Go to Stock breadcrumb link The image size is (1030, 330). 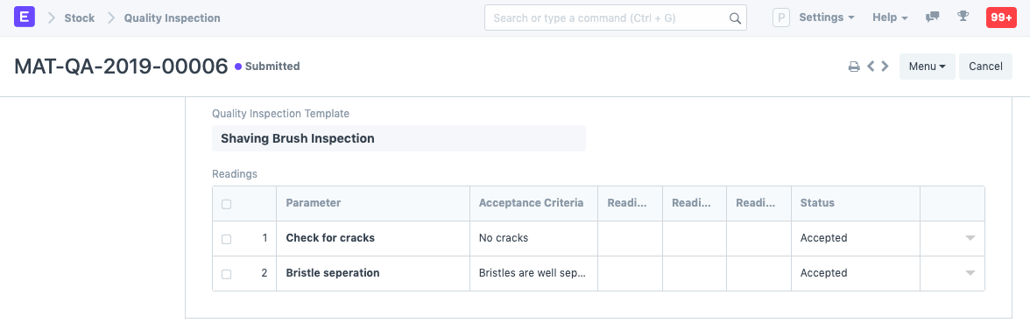pyautogui.click(x=80, y=18)
